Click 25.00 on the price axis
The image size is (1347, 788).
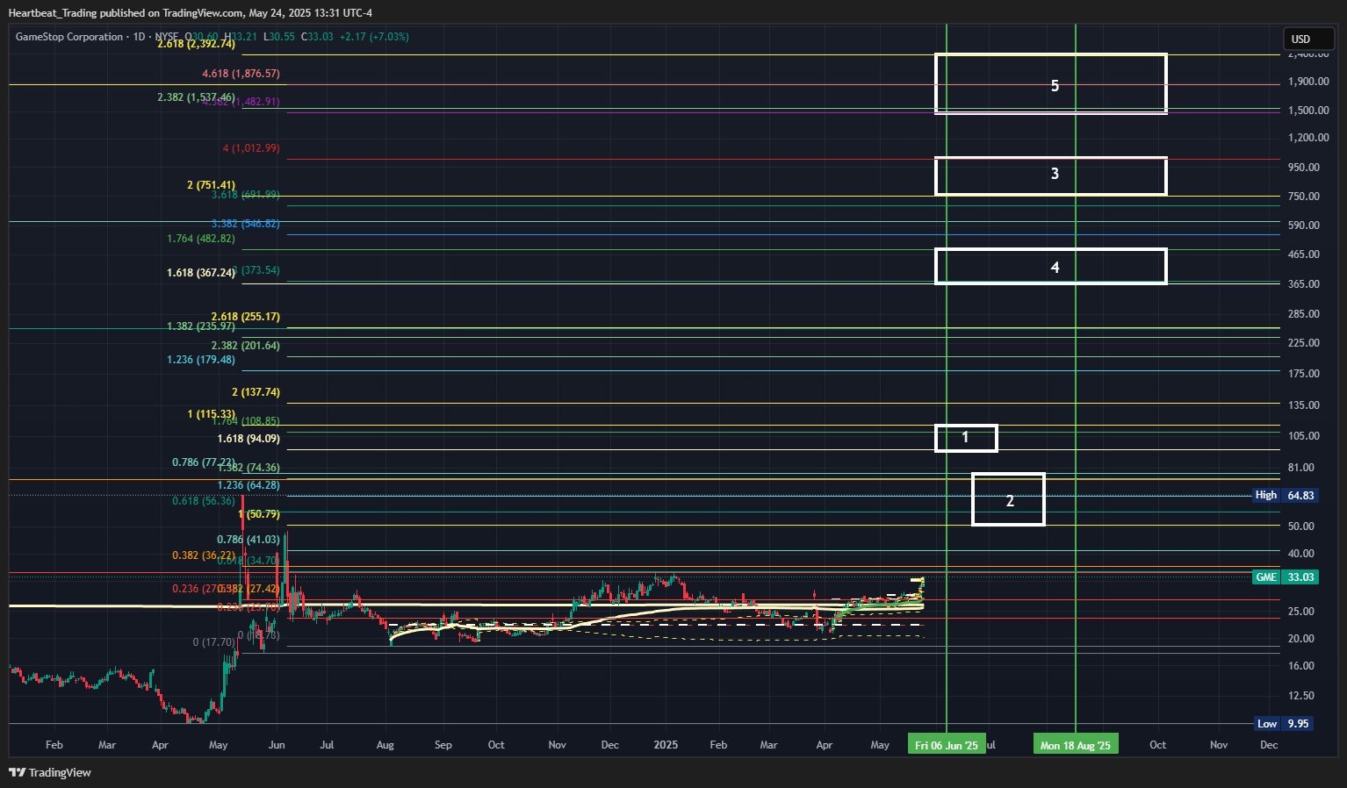click(1301, 612)
